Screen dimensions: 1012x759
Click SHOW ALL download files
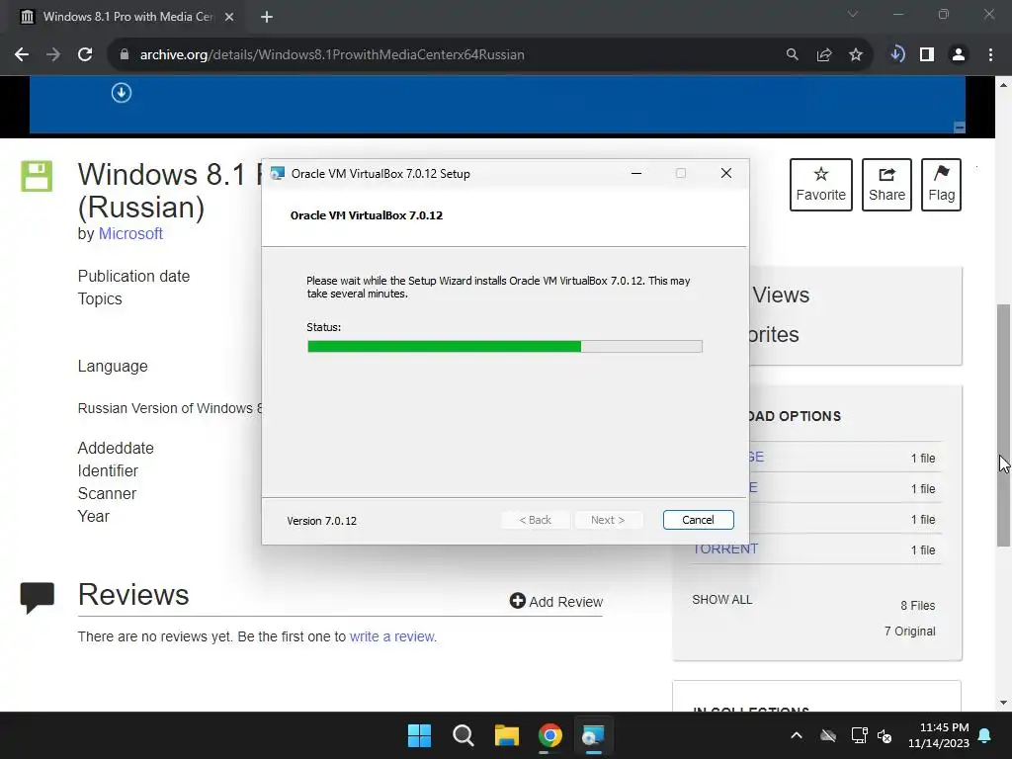pos(722,600)
